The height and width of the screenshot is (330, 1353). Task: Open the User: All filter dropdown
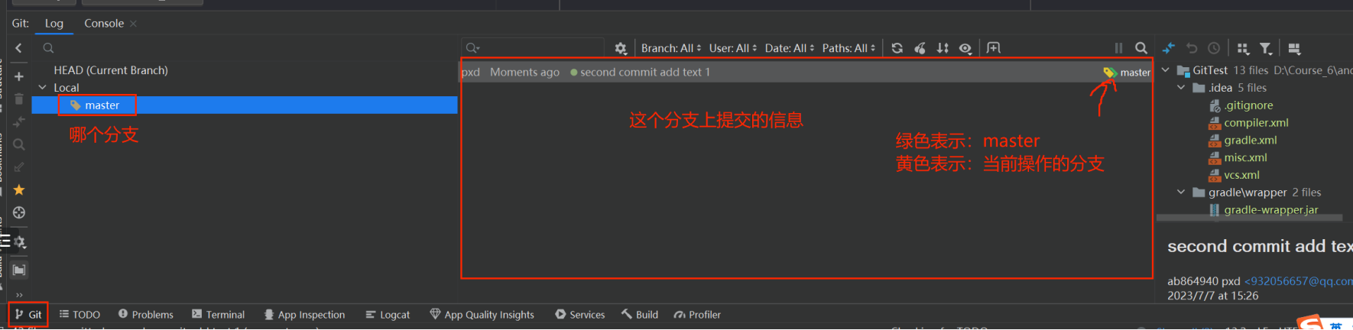pos(733,48)
